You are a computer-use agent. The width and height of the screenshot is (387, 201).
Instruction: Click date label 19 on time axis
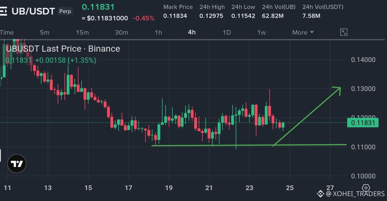click(x=169, y=188)
